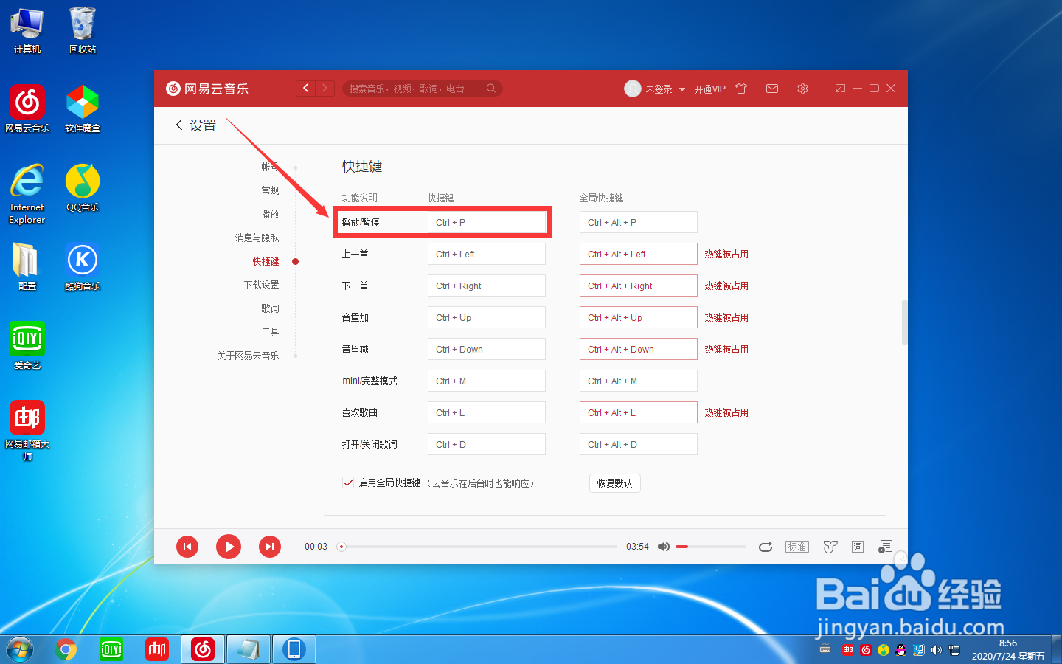
Task: Open the iQIYI taskbar icon
Action: coord(111,649)
